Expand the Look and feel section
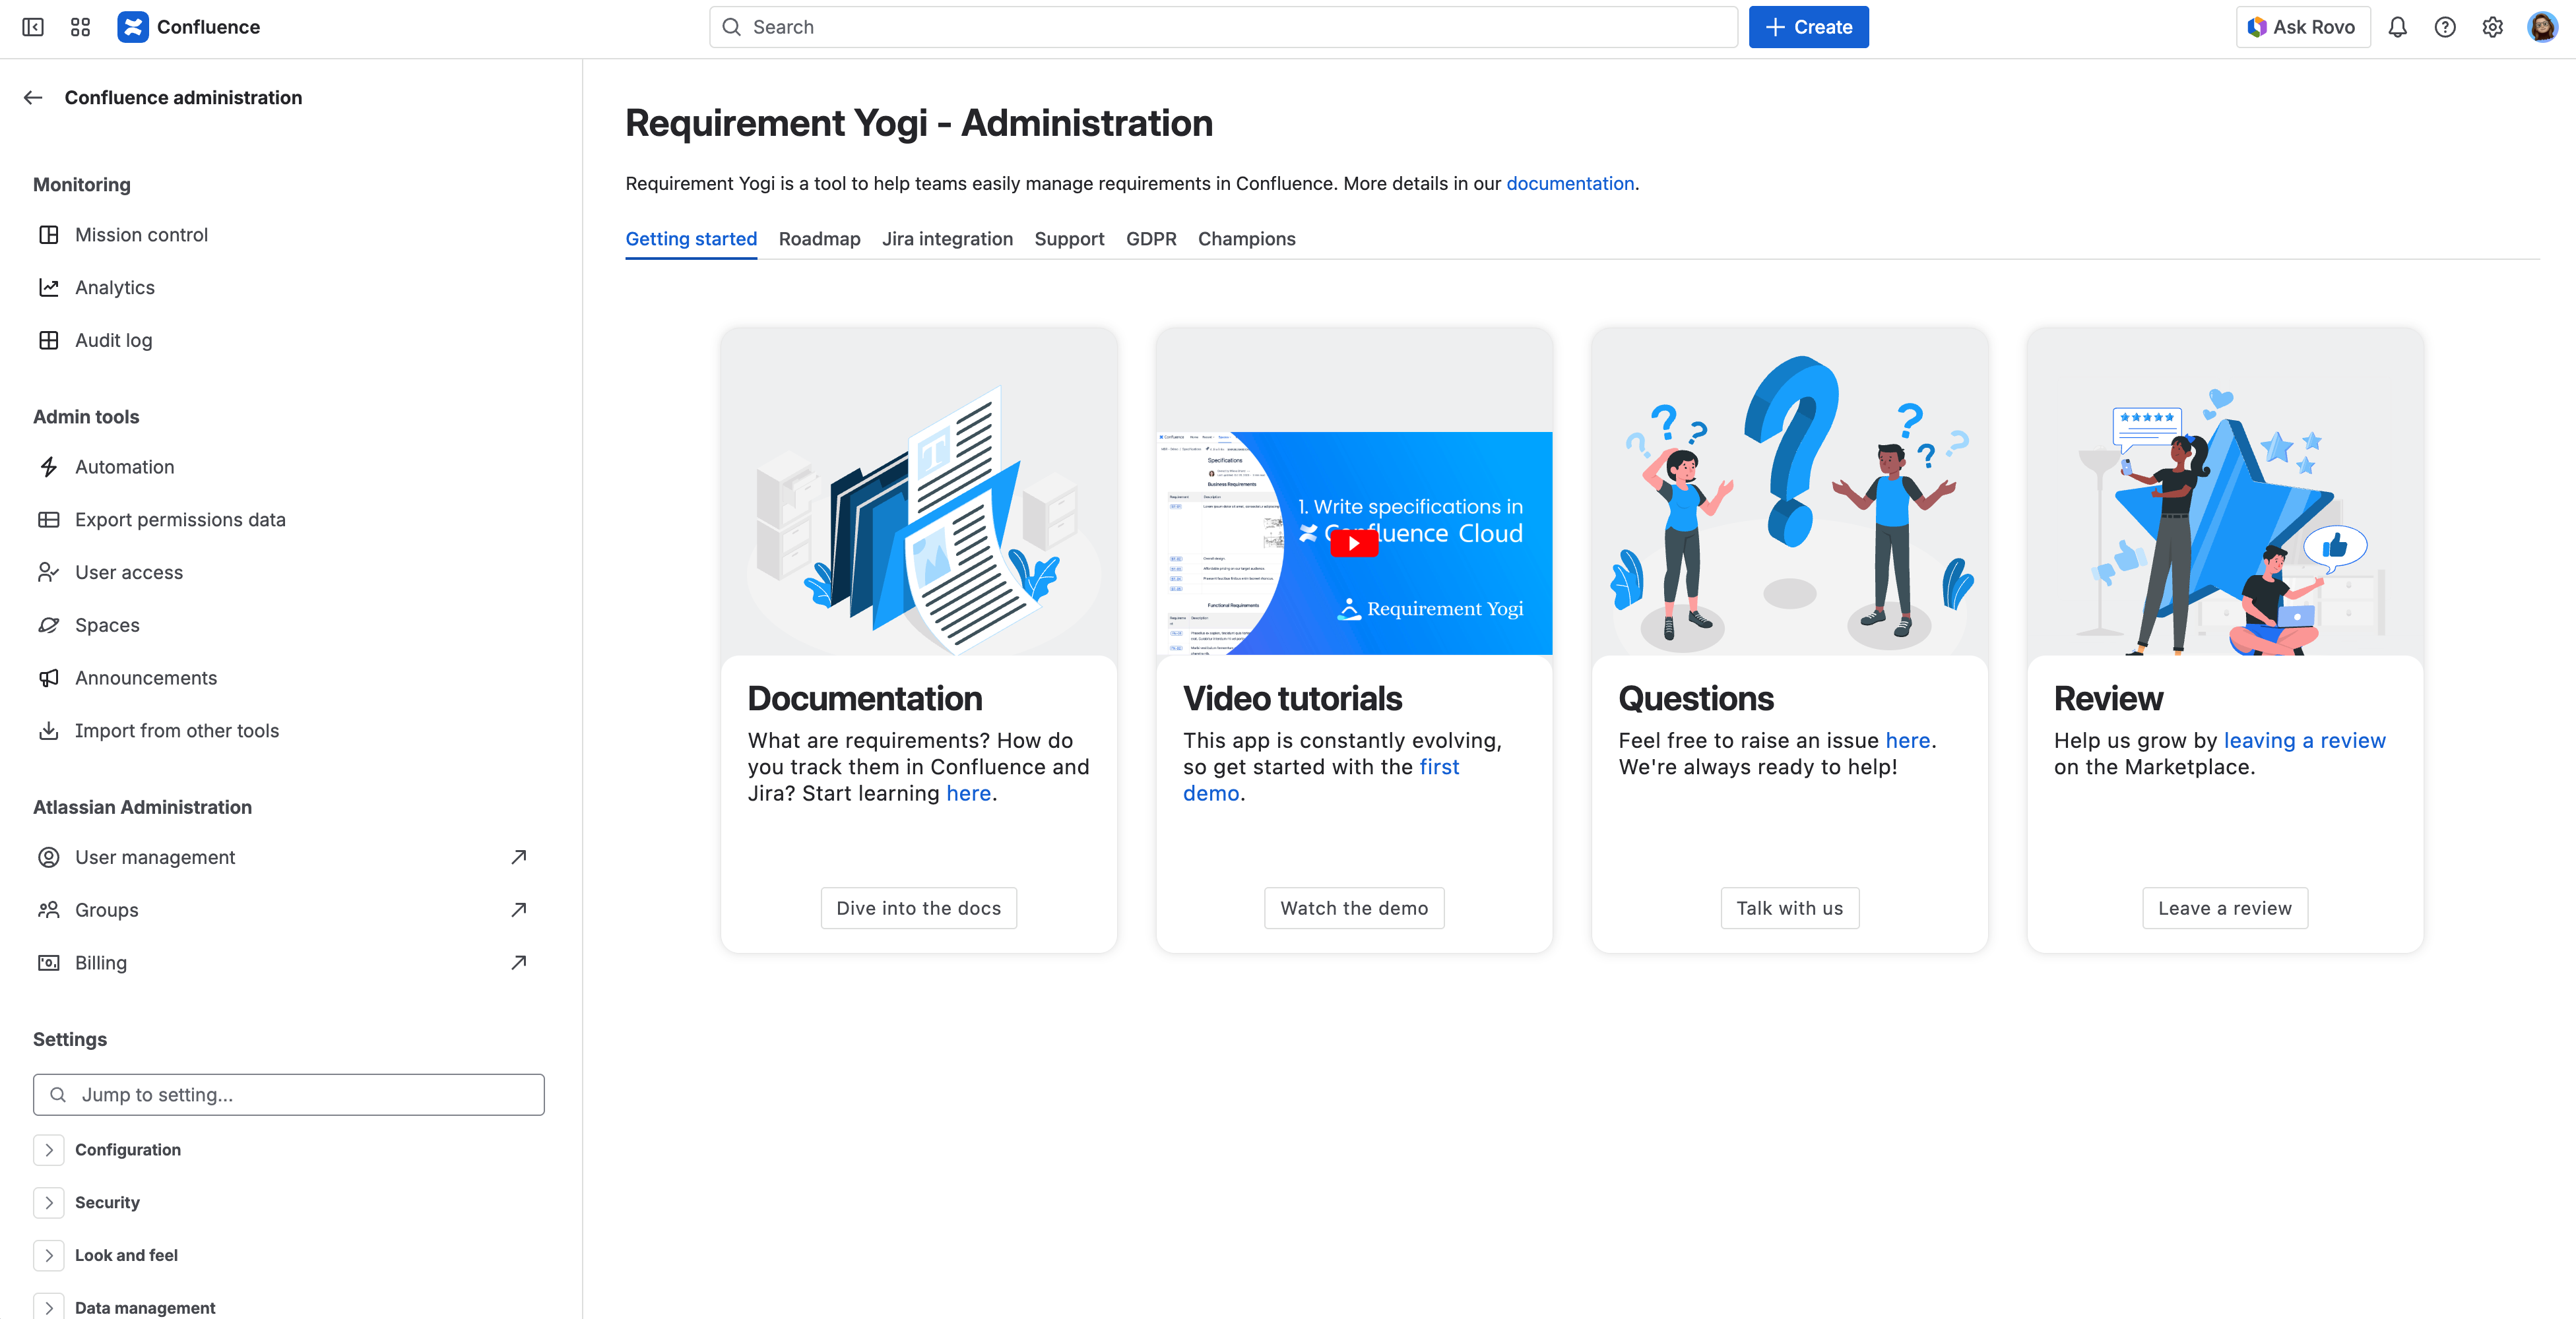 [49, 1255]
